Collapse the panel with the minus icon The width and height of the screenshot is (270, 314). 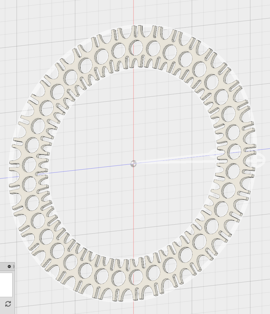[x=9, y=266]
